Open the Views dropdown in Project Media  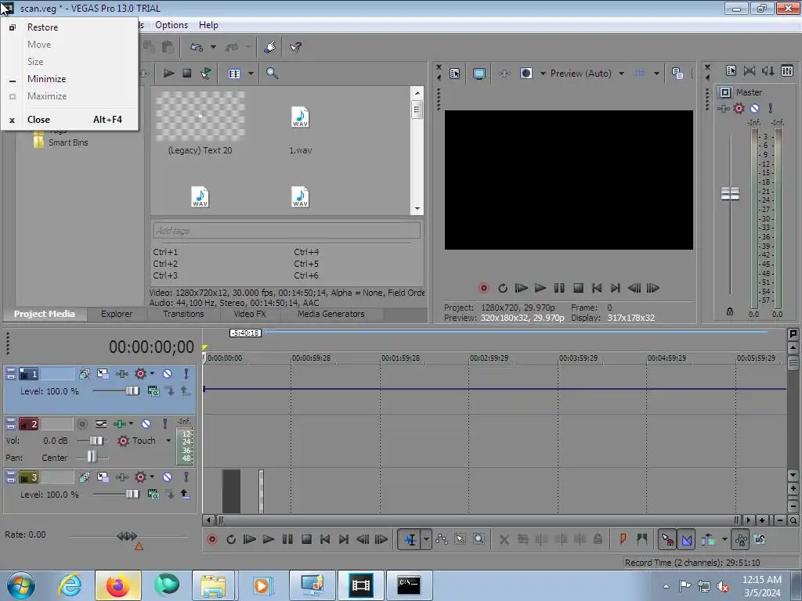tap(251, 74)
